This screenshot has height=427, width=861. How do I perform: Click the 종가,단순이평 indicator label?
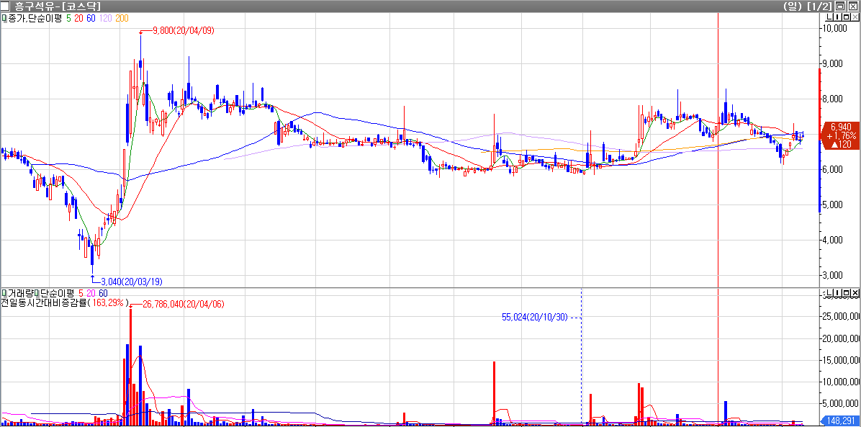[35, 18]
